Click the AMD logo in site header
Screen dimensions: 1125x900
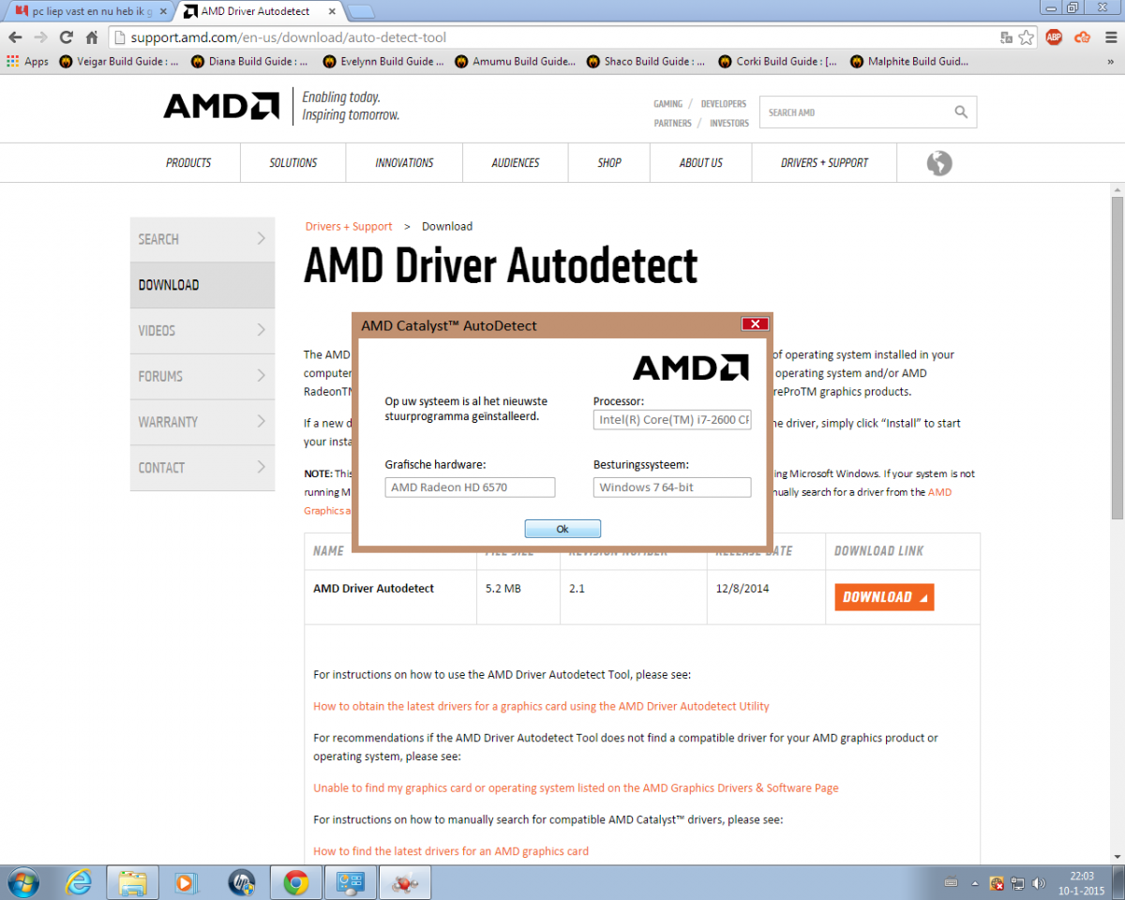[x=221, y=106]
